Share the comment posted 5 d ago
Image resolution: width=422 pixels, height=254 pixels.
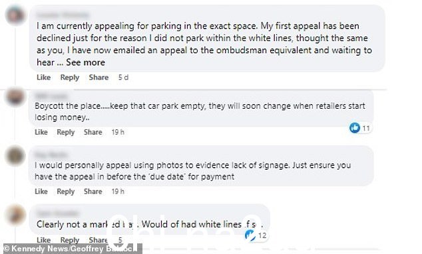tap(99, 77)
